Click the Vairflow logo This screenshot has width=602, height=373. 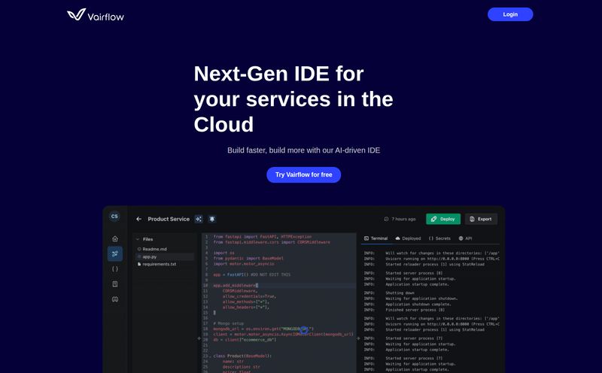click(96, 14)
